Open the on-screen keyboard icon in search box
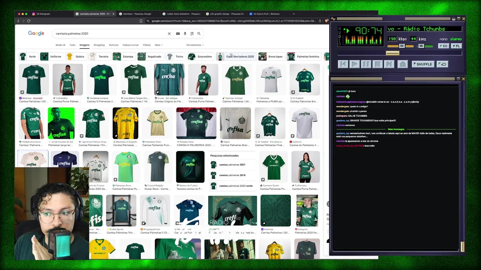481x270 pixels. click(178, 33)
